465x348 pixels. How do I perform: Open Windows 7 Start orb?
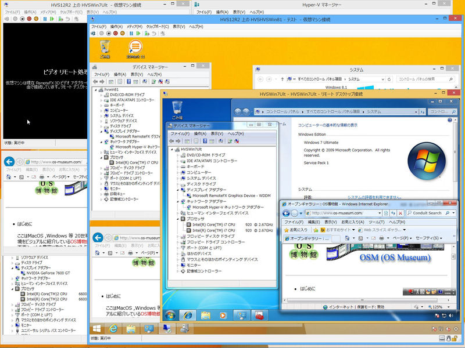170,316
